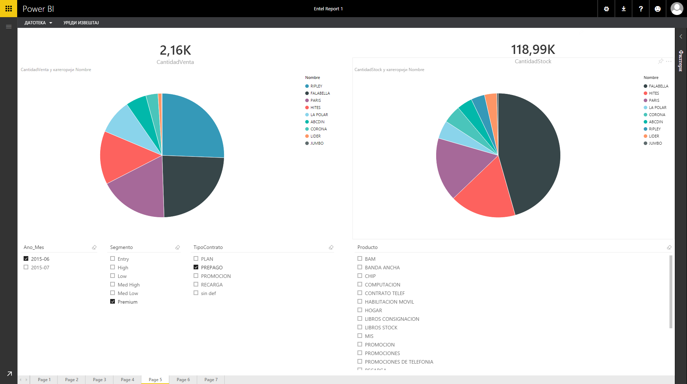Open user profile avatar
This screenshot has height=384, width=687.
pyautogui.click(x=677, y=9)
